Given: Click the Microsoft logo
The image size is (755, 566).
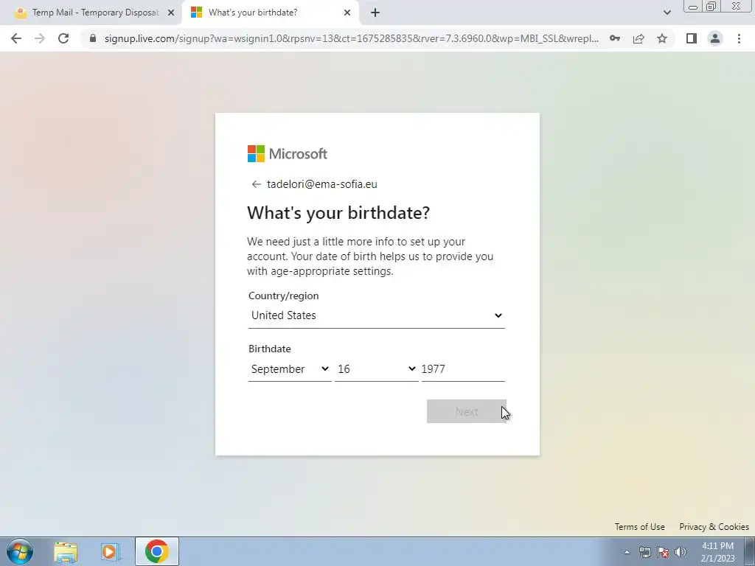Looking at the screenshot, I should [x=288, y=154].
